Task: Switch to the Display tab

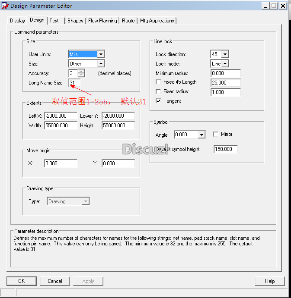Action: (x=17, y=21)
